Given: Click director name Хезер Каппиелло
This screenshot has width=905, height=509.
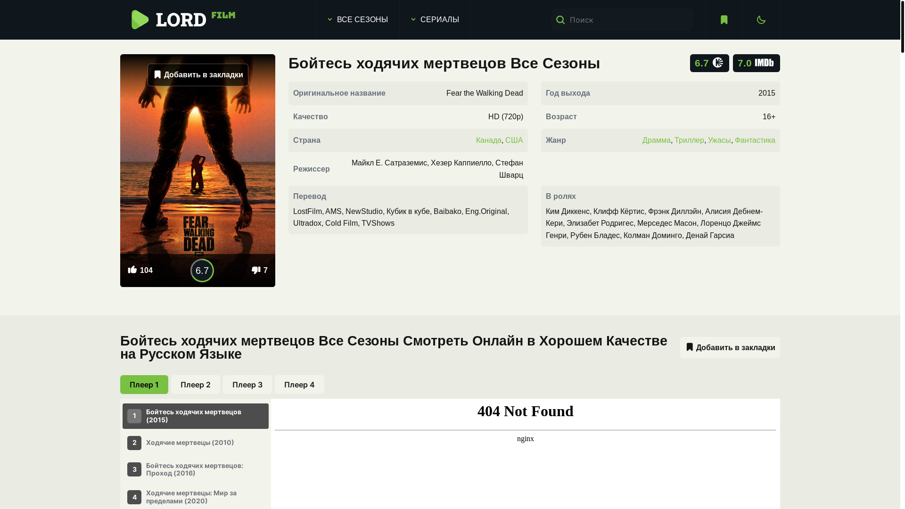Looking at the screenshot, I should [x=461, y=163].
